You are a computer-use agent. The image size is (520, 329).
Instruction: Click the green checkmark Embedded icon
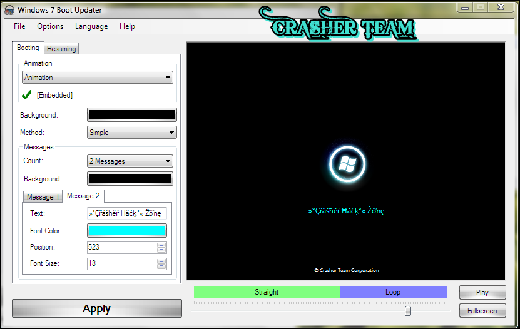tap(26, 95)
